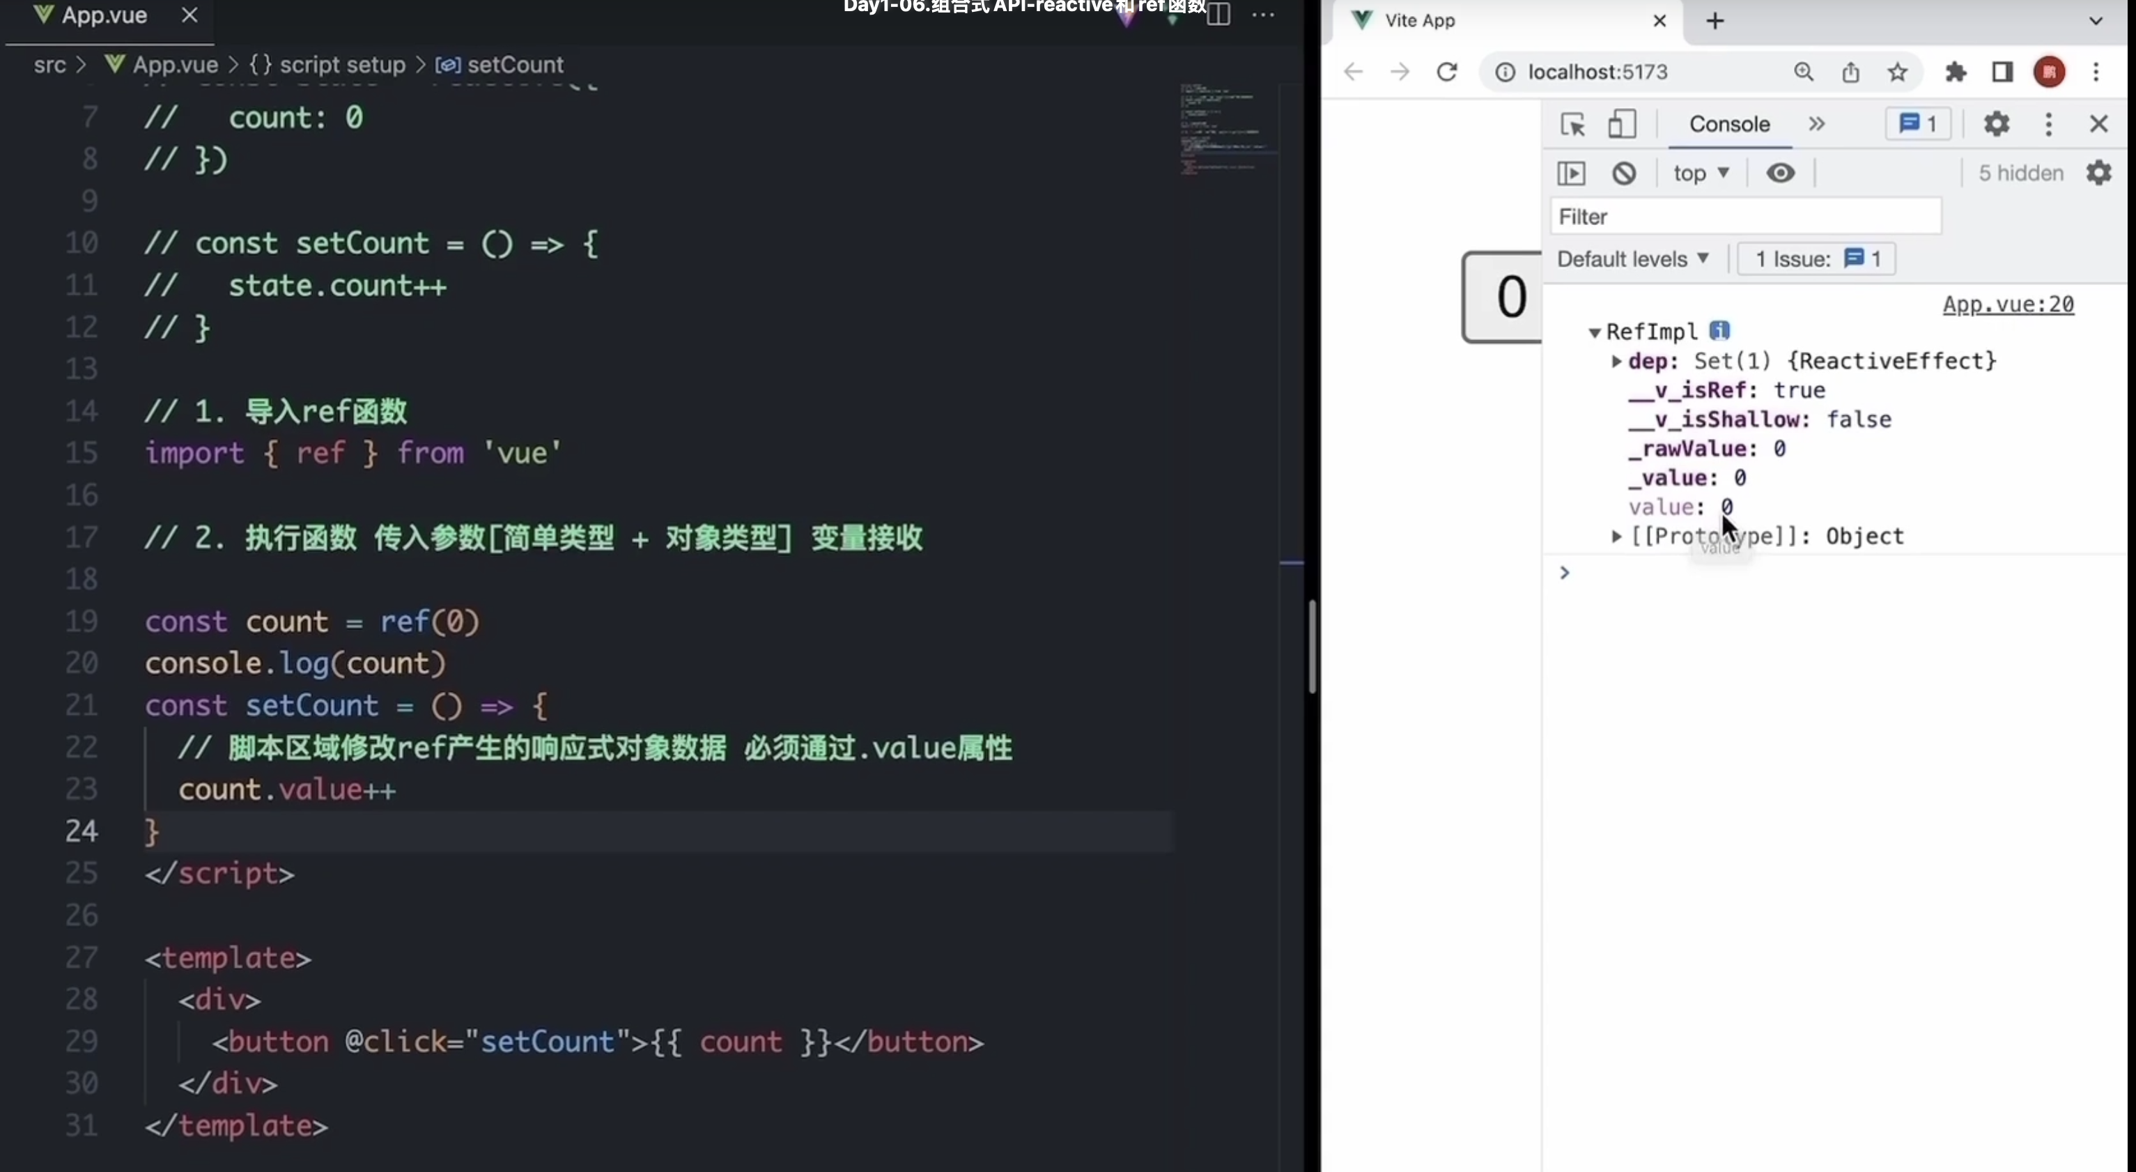
Task: Split the VS Code editor right
Action: (1218, 14)
